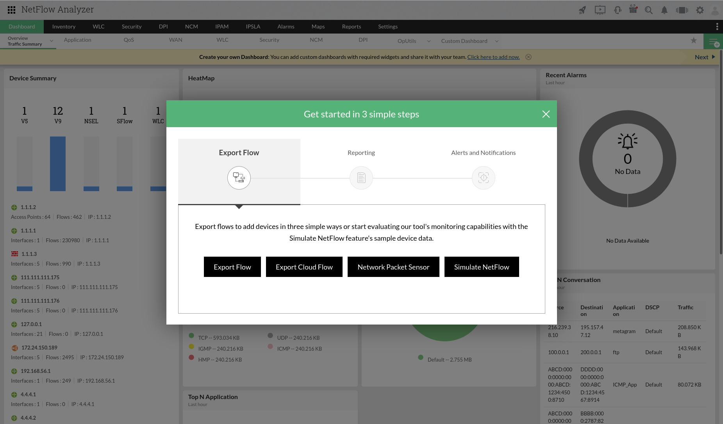Open the Inventory menu
Image resolution: width=723 pixels, height=424 pixels.
[64, 27]
